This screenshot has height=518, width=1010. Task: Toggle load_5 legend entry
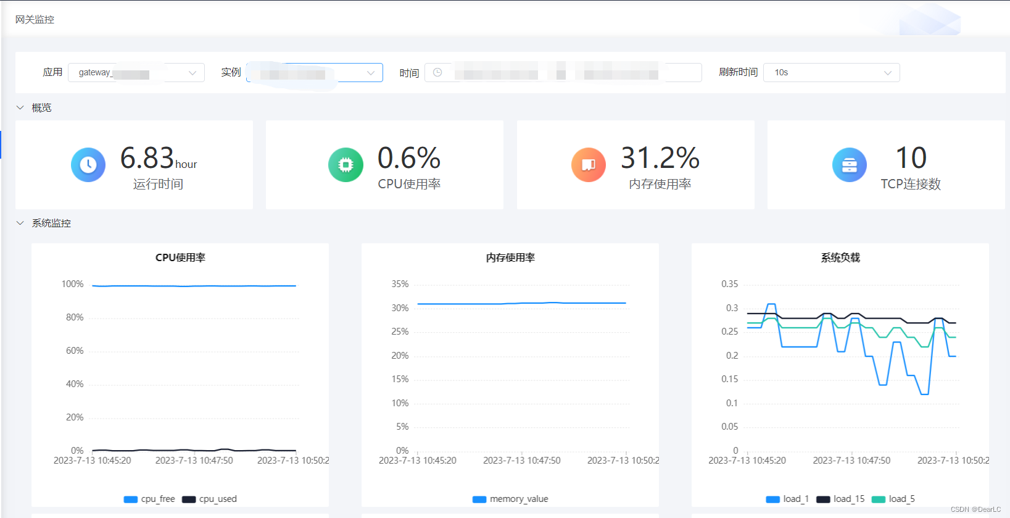point(893,499)
